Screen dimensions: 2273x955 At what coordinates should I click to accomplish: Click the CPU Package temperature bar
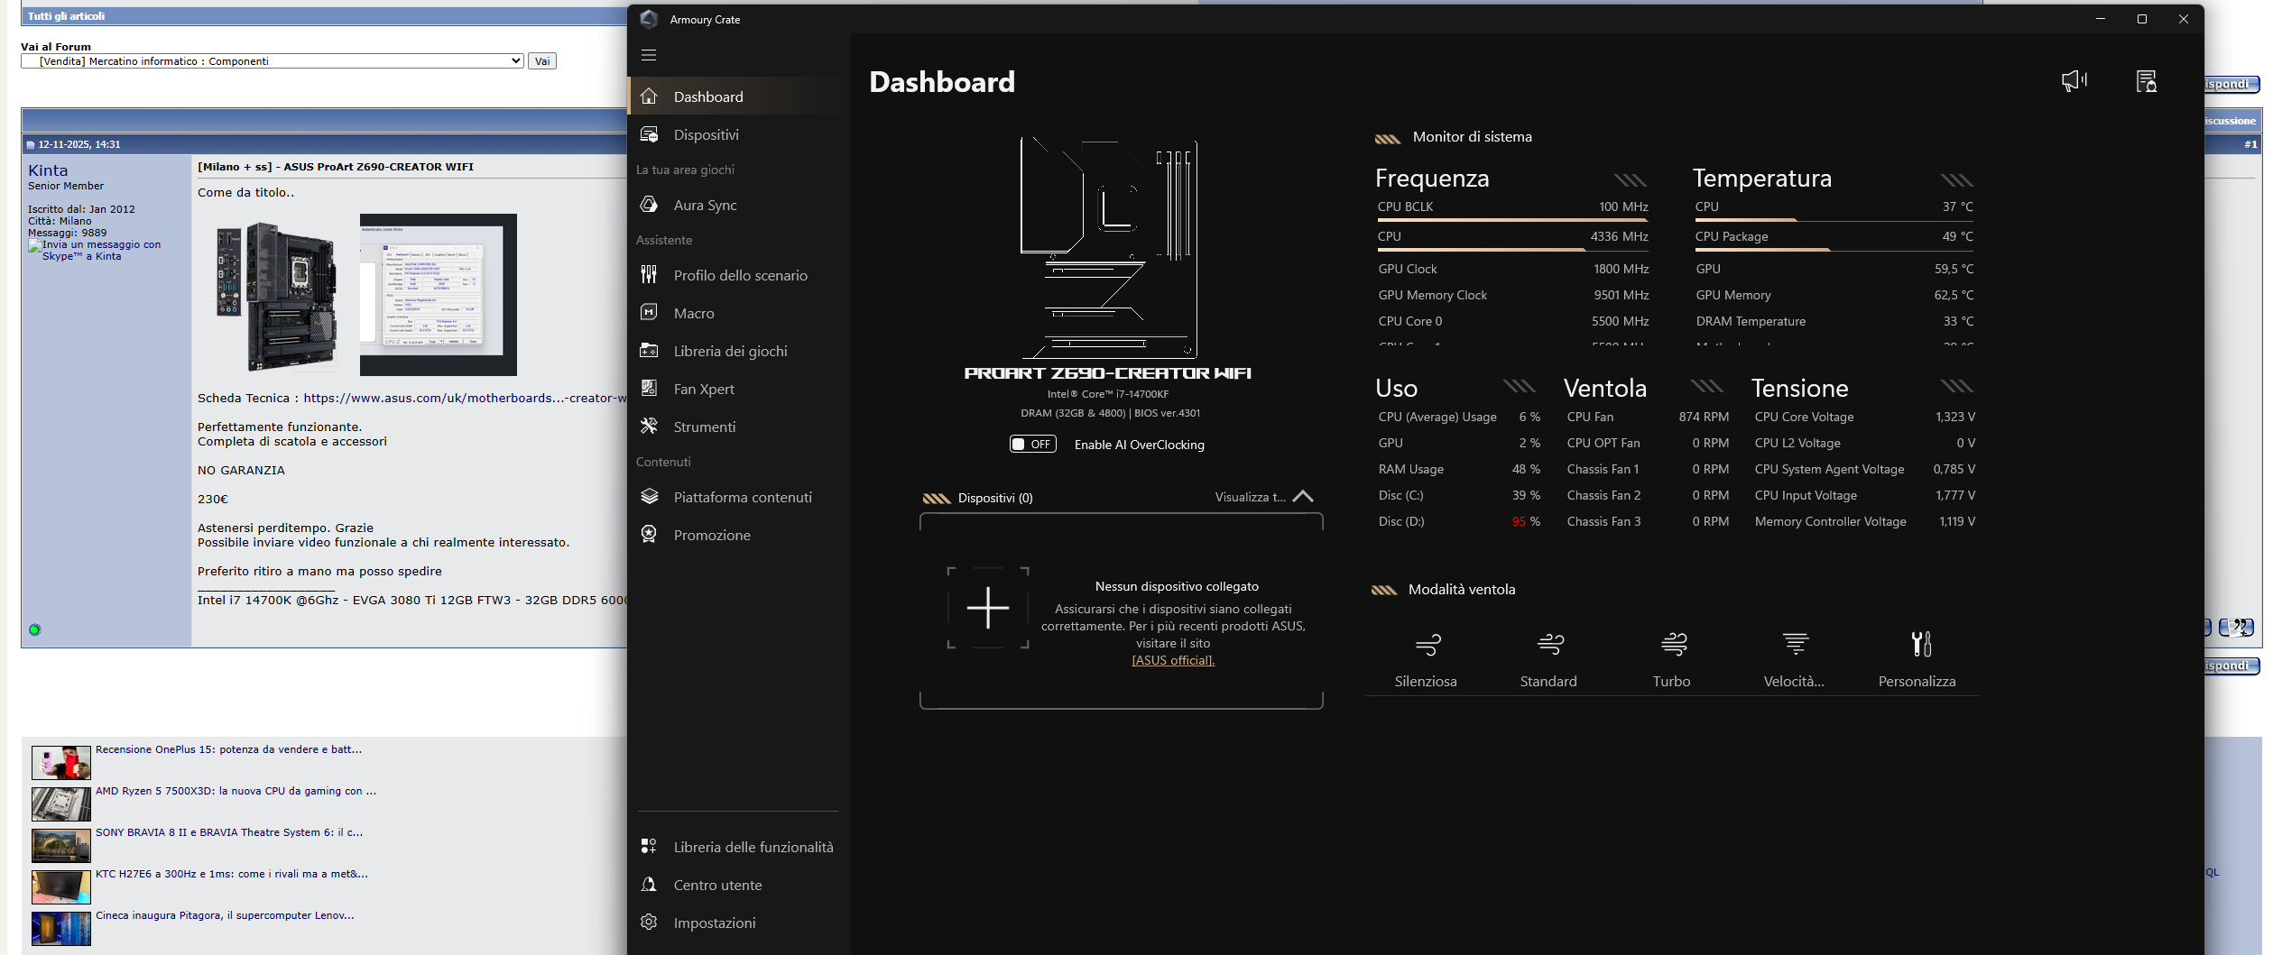(x=1834, y=249)
